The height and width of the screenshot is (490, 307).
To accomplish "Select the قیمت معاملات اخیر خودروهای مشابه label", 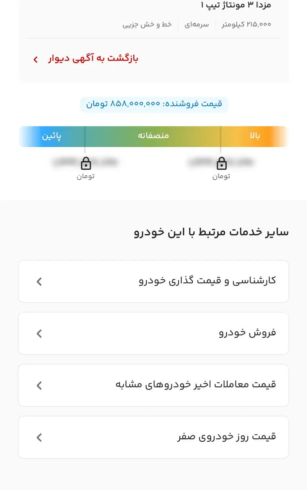I will [196, 385].
